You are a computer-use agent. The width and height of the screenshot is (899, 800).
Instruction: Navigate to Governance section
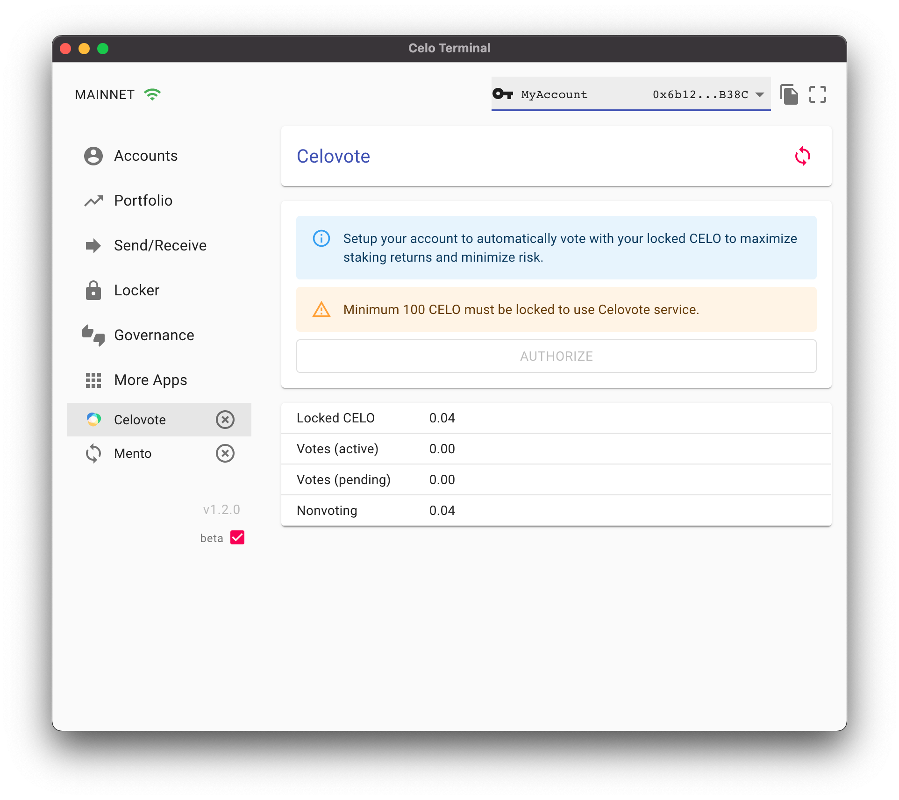click(x=155, y=335)
